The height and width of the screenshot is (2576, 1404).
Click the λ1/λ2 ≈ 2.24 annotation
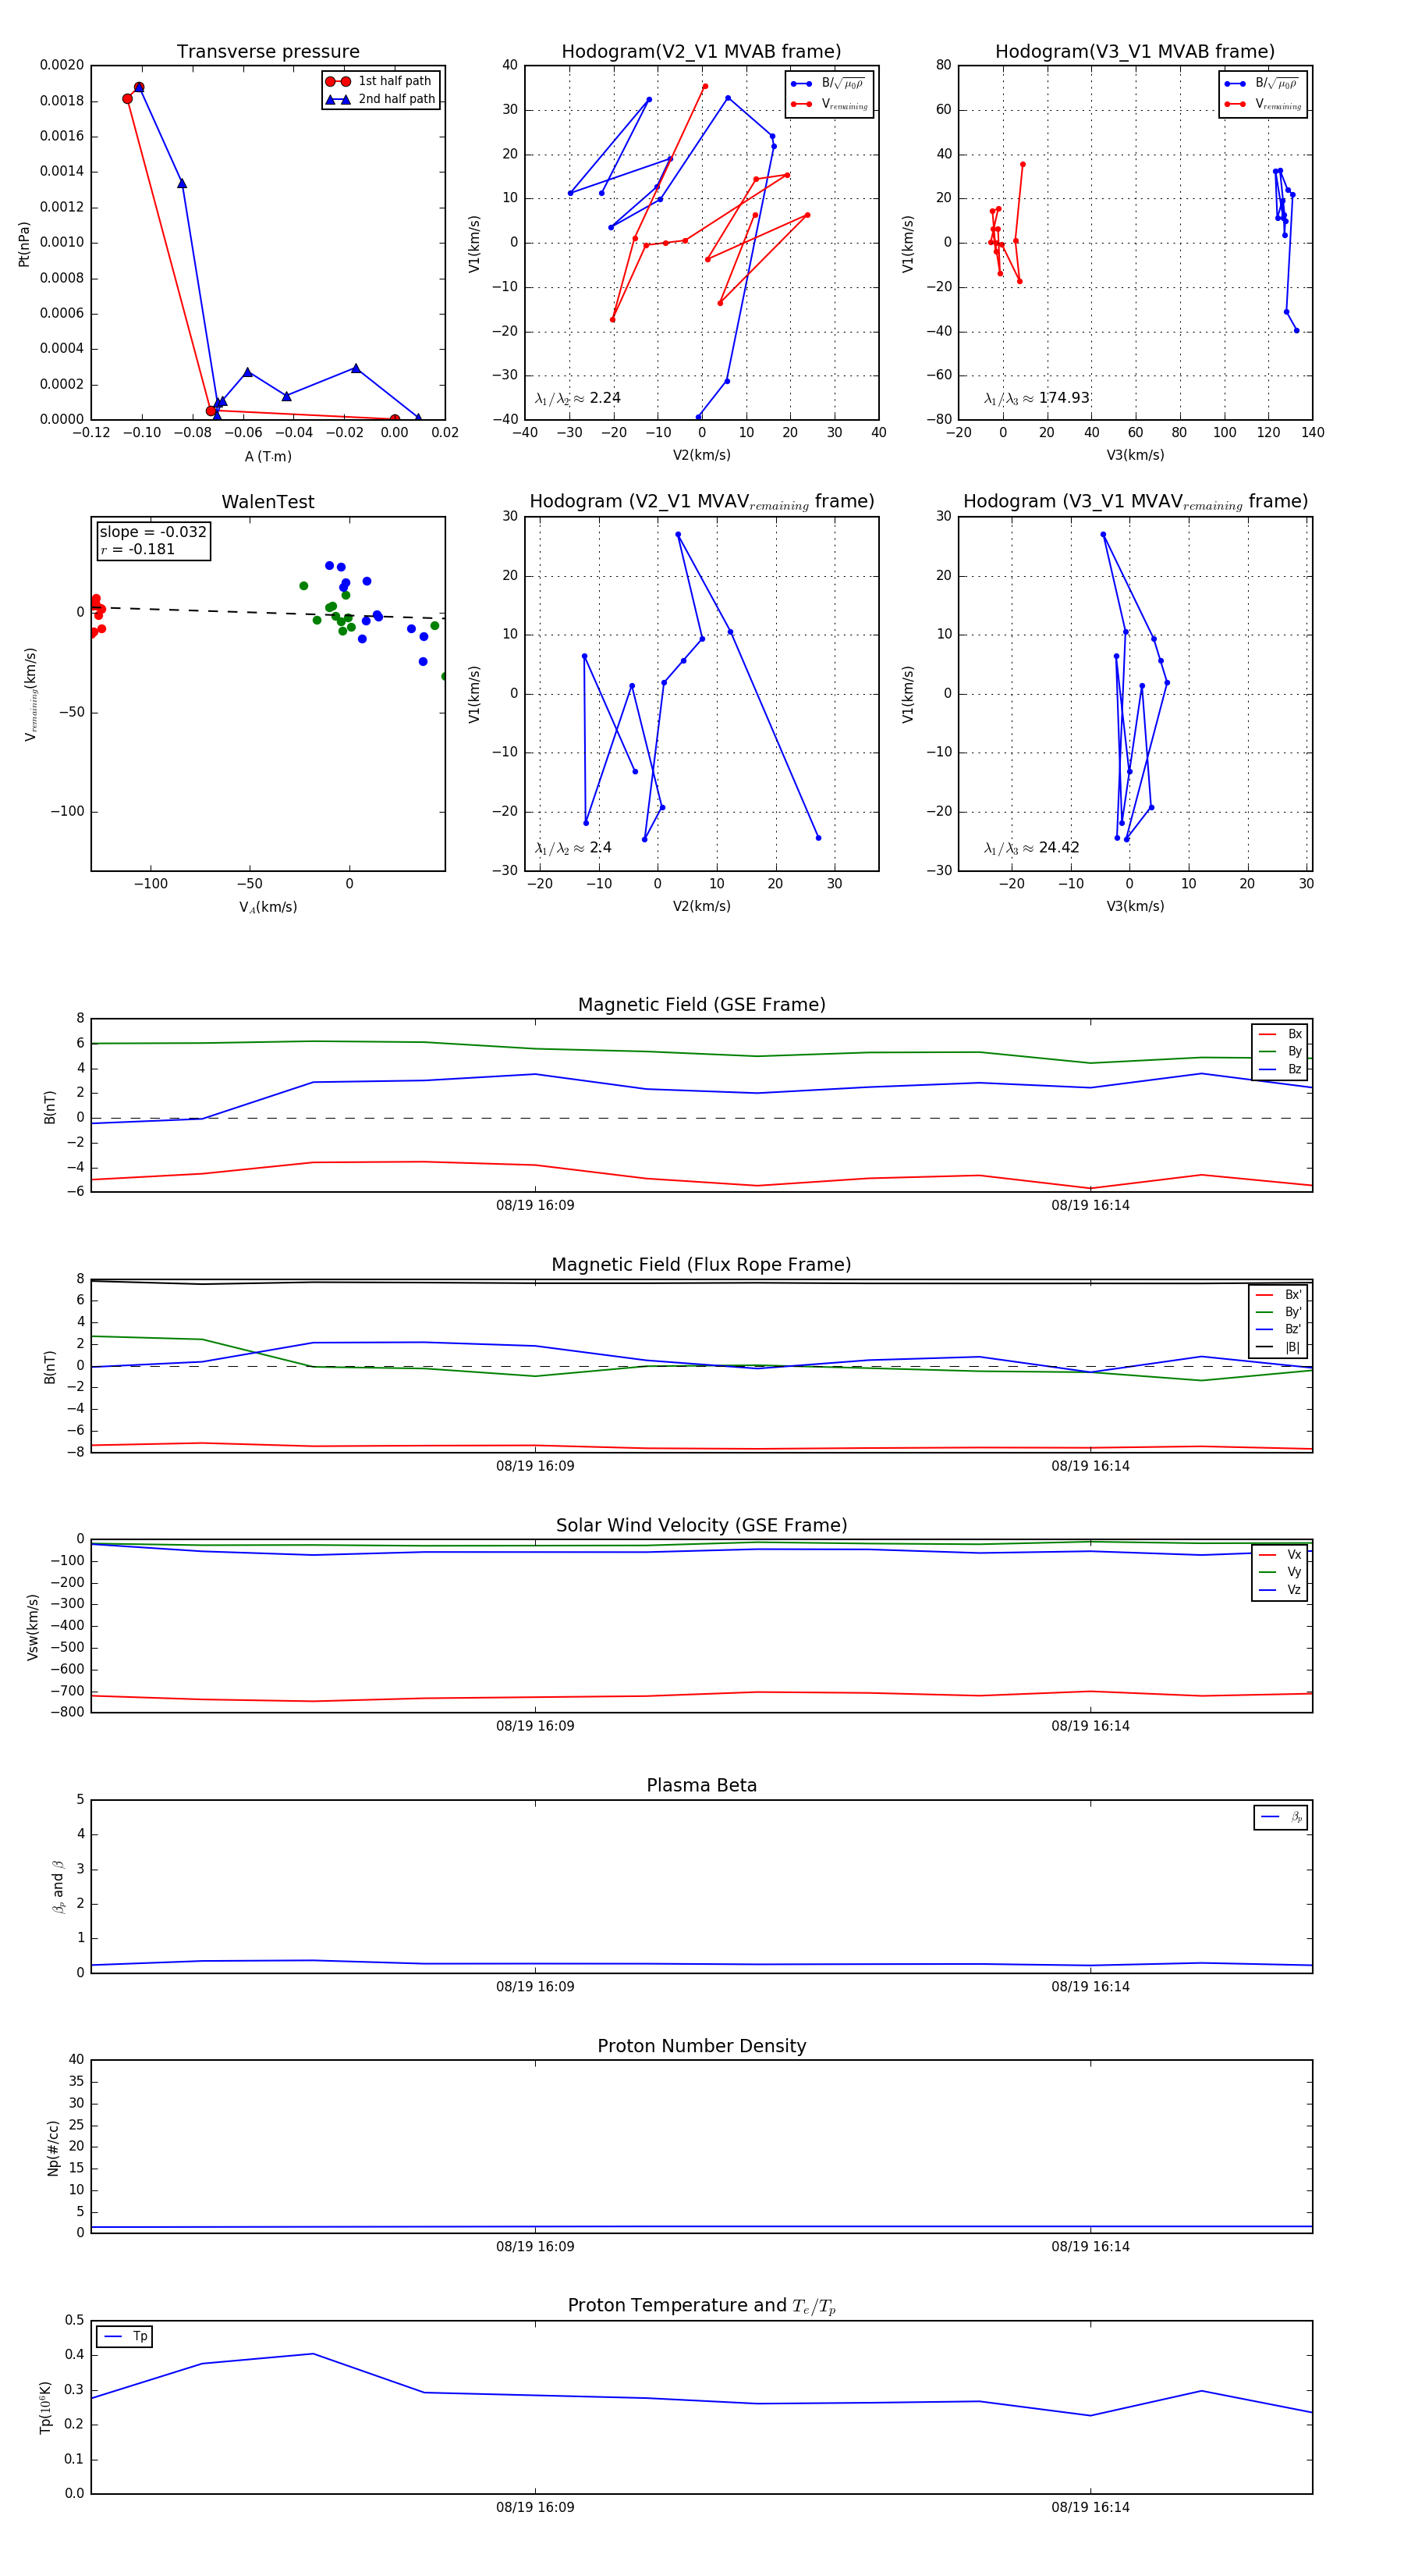[577, 398]
